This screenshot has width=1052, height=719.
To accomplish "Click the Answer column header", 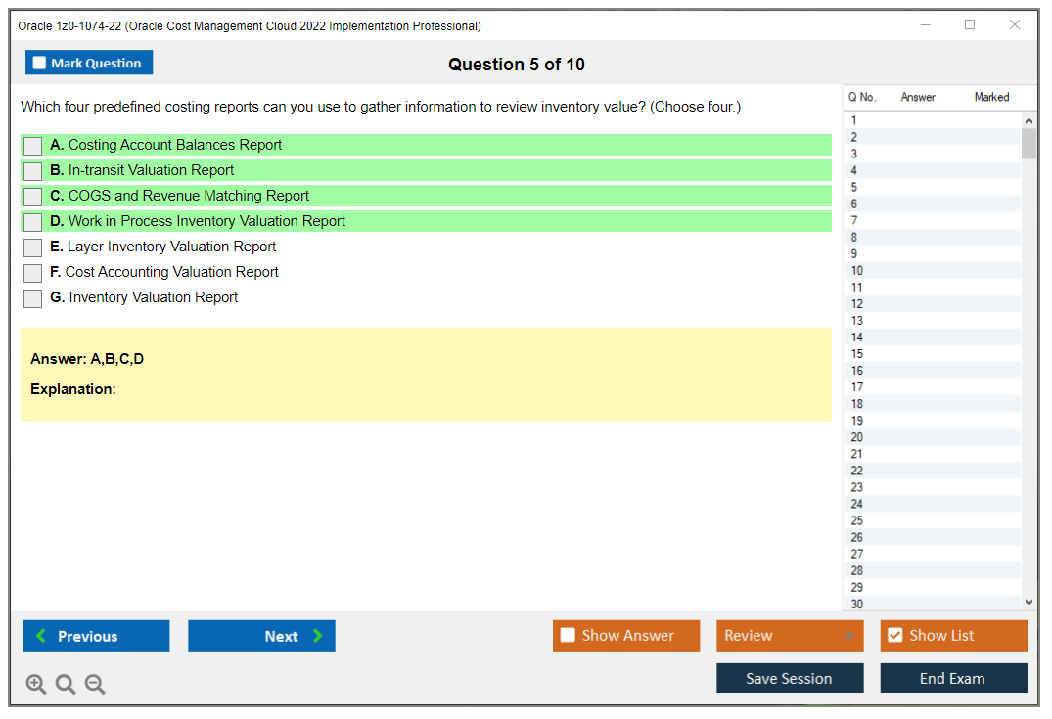I will (x=918, y=97).
